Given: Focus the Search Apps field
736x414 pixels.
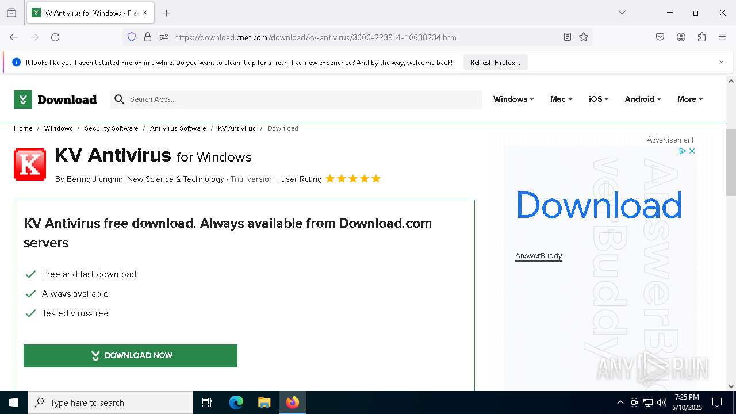Looking at the screenshot, I should 296,99.
